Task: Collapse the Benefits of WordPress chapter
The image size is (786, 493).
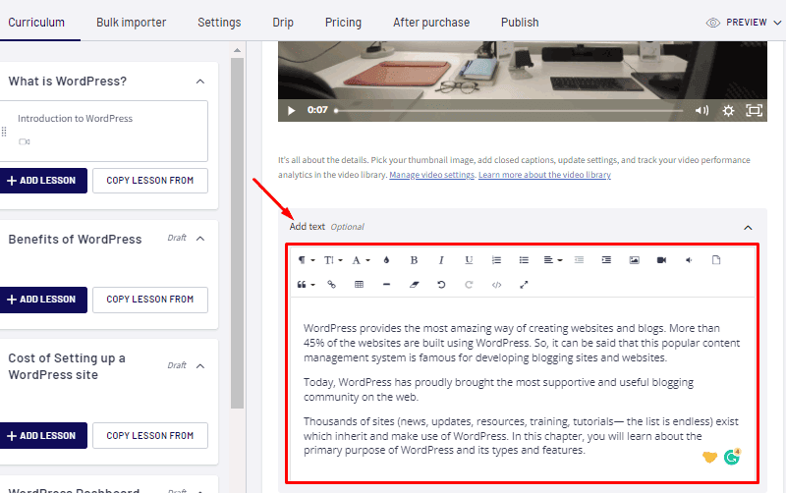Action: click(x=200, y=239)
